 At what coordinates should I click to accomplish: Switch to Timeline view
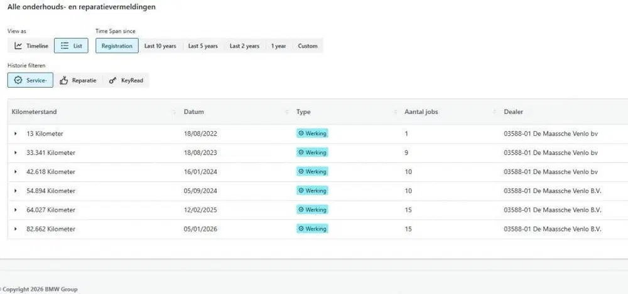[x=31, y=46]
